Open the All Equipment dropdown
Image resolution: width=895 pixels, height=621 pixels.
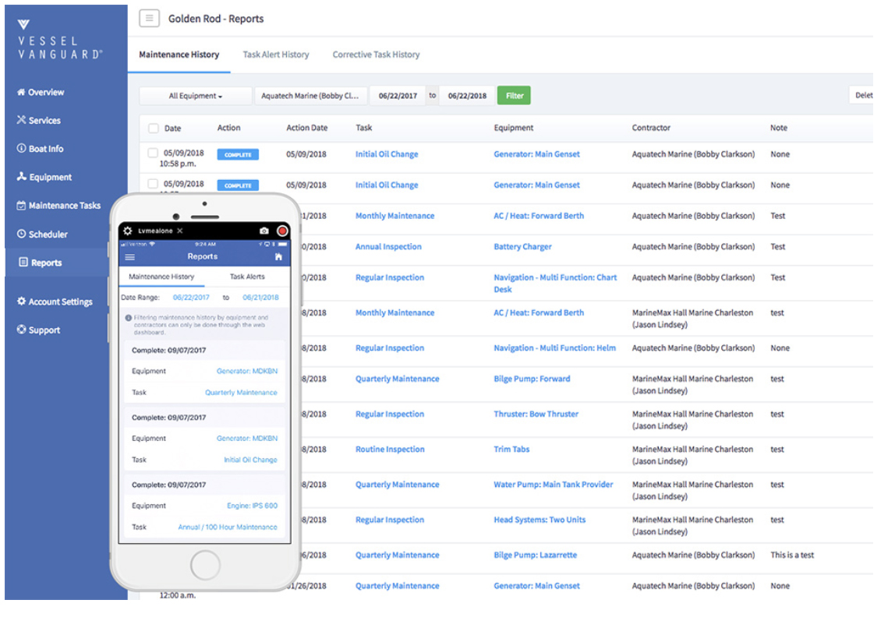pos(196,96)
